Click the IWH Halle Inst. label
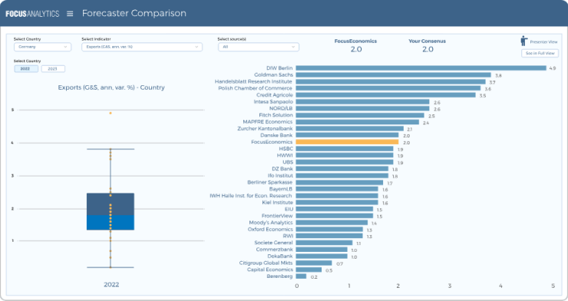The width and height of the screenshot is (568, 301). click(x=251, y=196)
